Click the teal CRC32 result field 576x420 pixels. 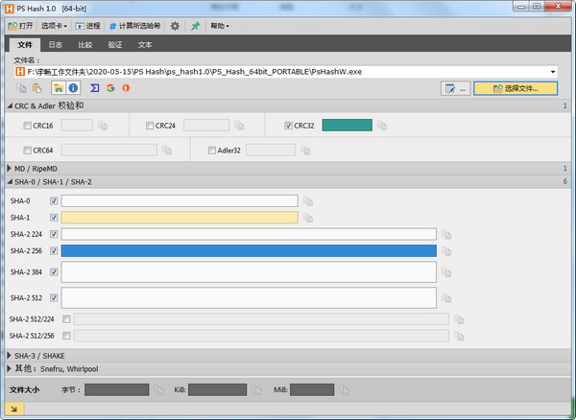point(347,126)
